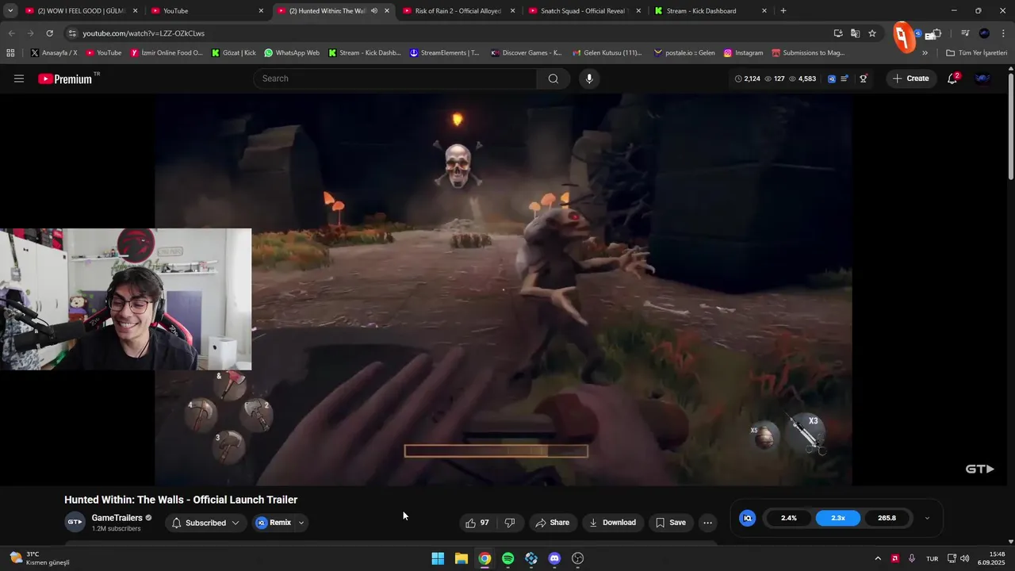Reload the page
The width and height of the screenshot is (1015, 571).
pos(49,33)
